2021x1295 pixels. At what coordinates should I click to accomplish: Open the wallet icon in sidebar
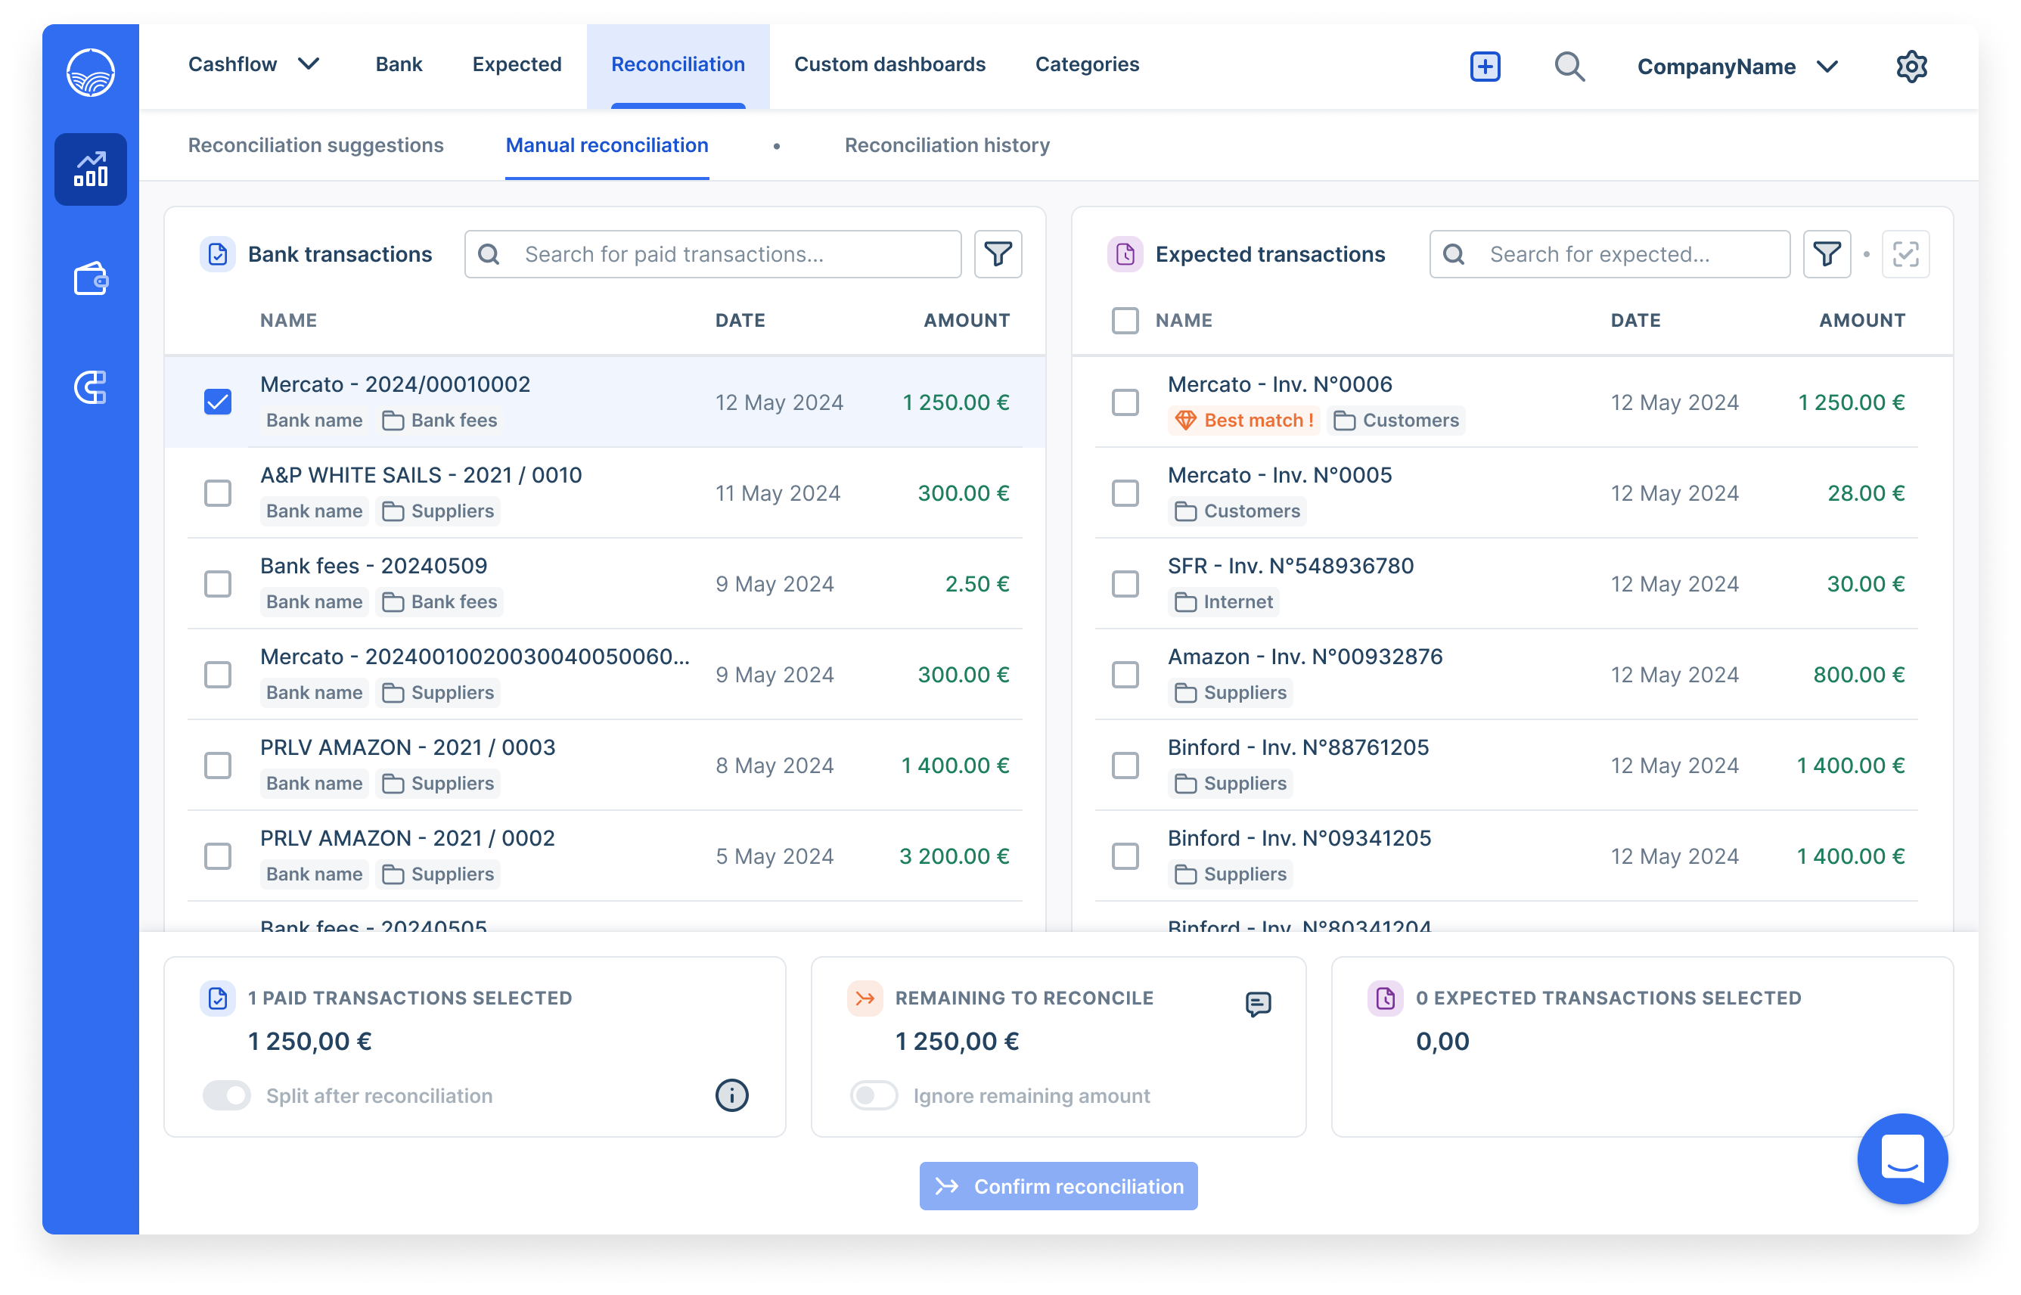click(x=90, y=278)
